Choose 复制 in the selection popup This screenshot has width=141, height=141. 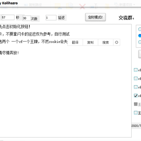(90, 42)
